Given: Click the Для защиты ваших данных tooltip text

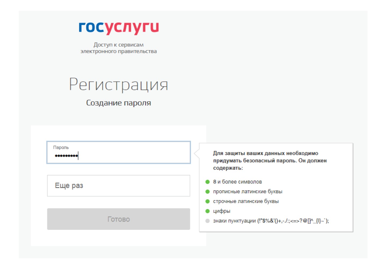Looking at the screenshot, I should 270,161.
